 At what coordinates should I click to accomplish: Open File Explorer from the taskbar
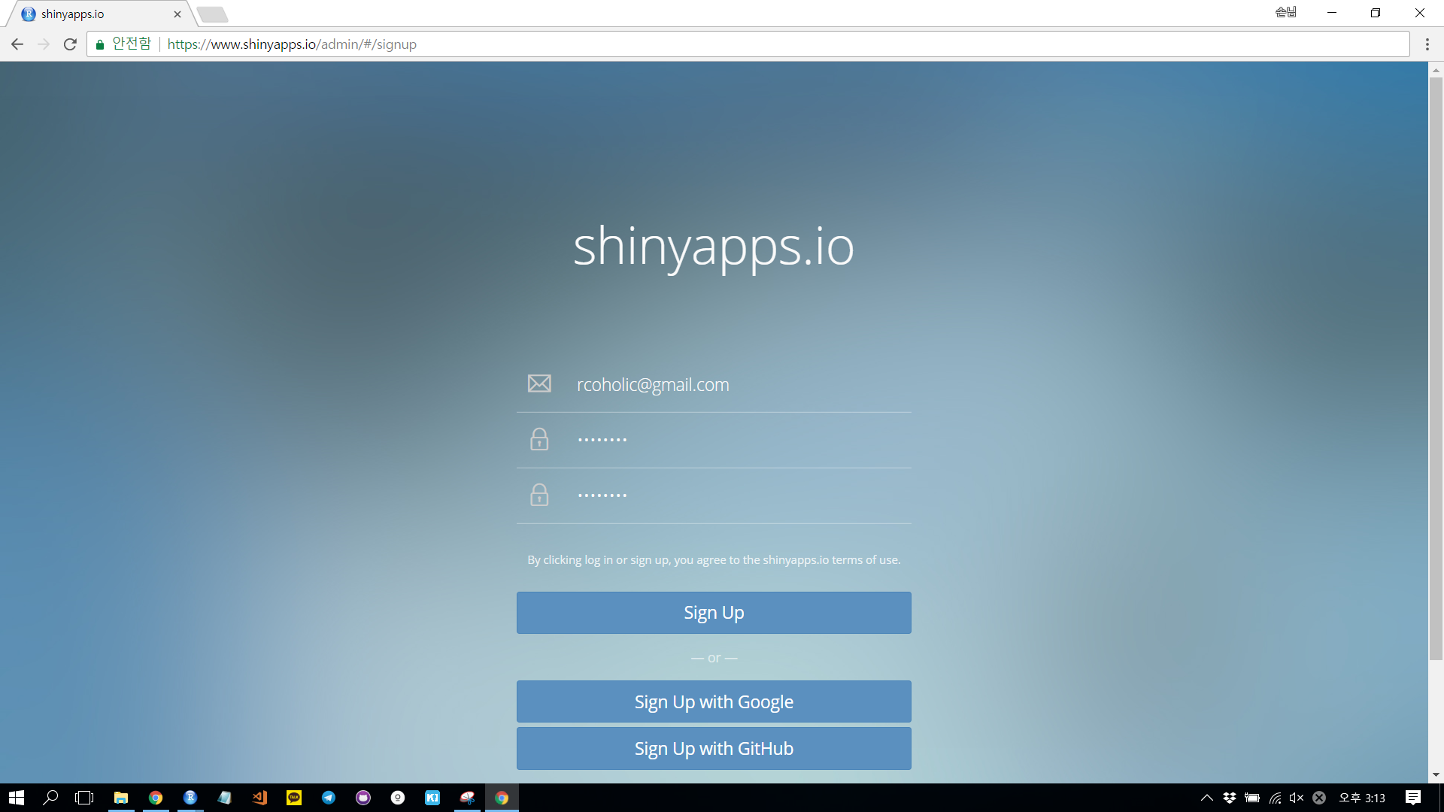pyautogui.click(x=121, y=798)
